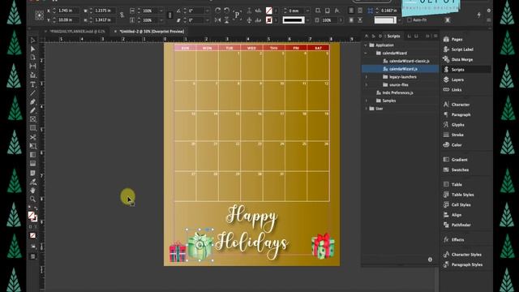Expand the source-files folder
This screenshot has width=519, height=292.
366,84
